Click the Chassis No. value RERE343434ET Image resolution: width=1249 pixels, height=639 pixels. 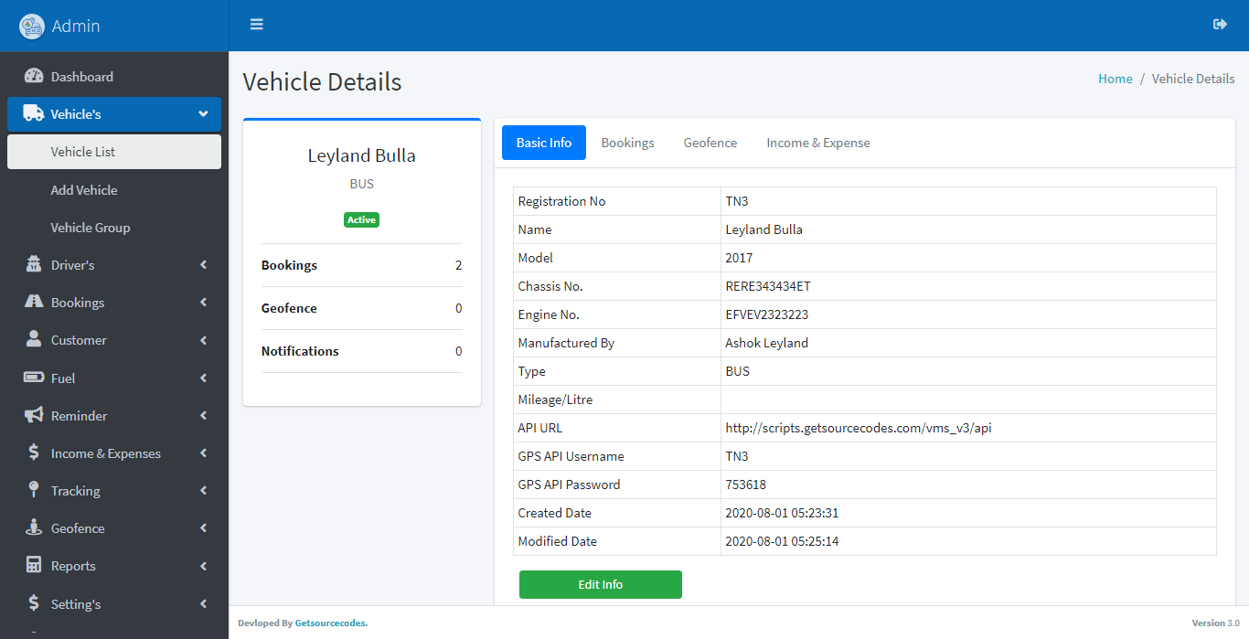[x=768, y=286]
